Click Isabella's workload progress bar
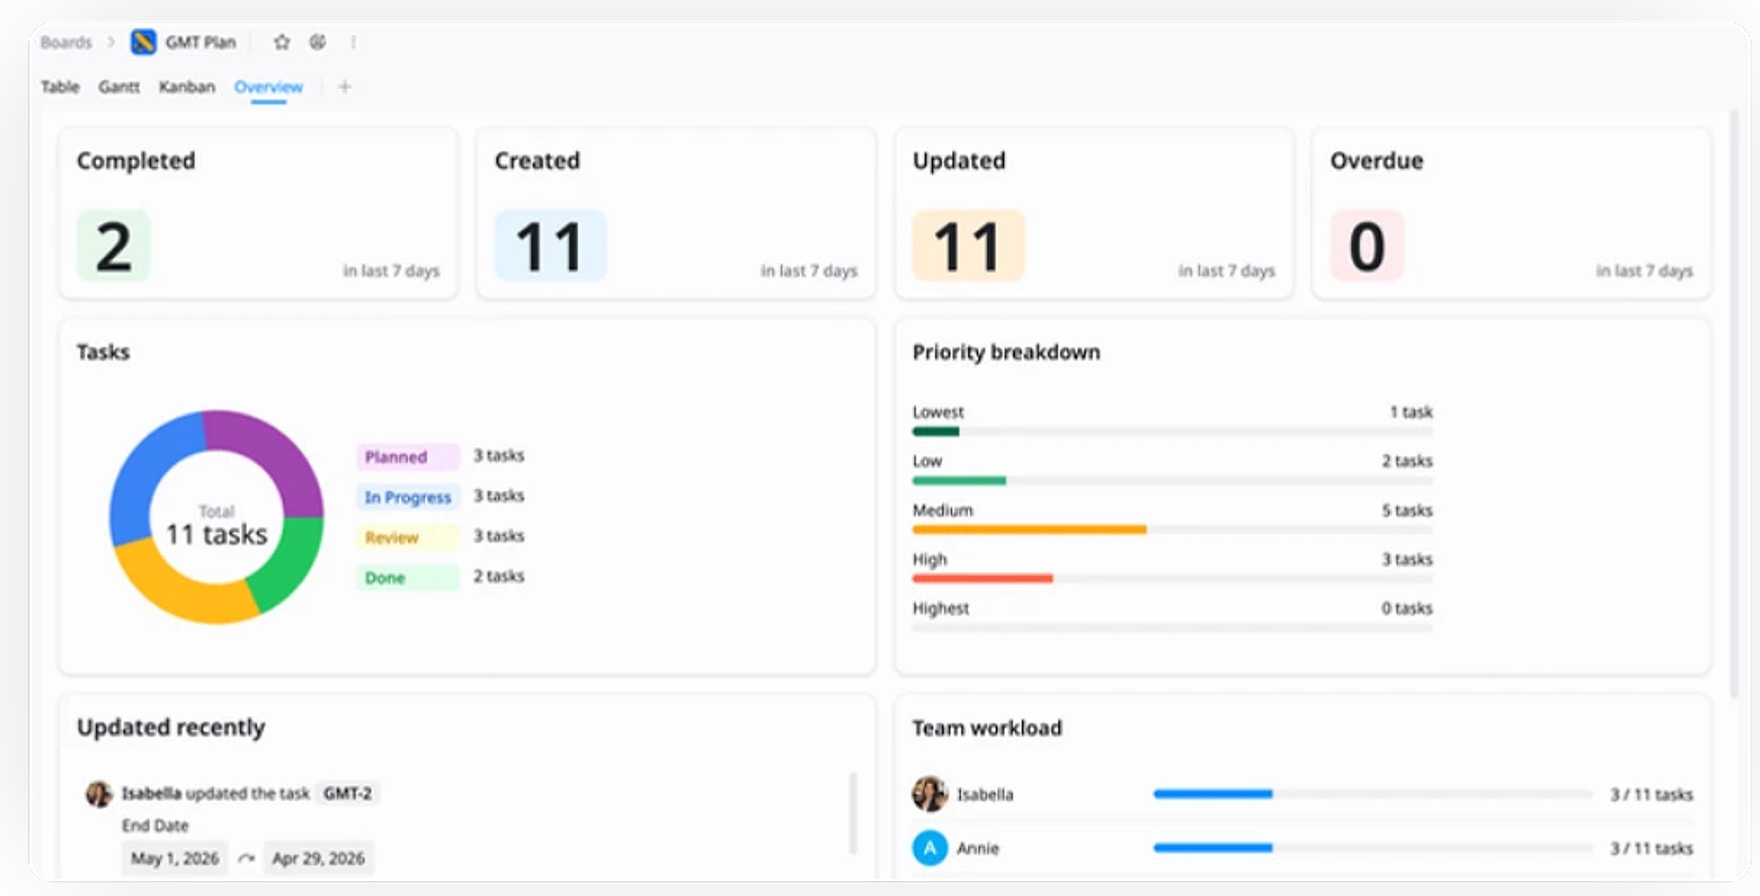 pyautogui.click(x=1372, y=794)
